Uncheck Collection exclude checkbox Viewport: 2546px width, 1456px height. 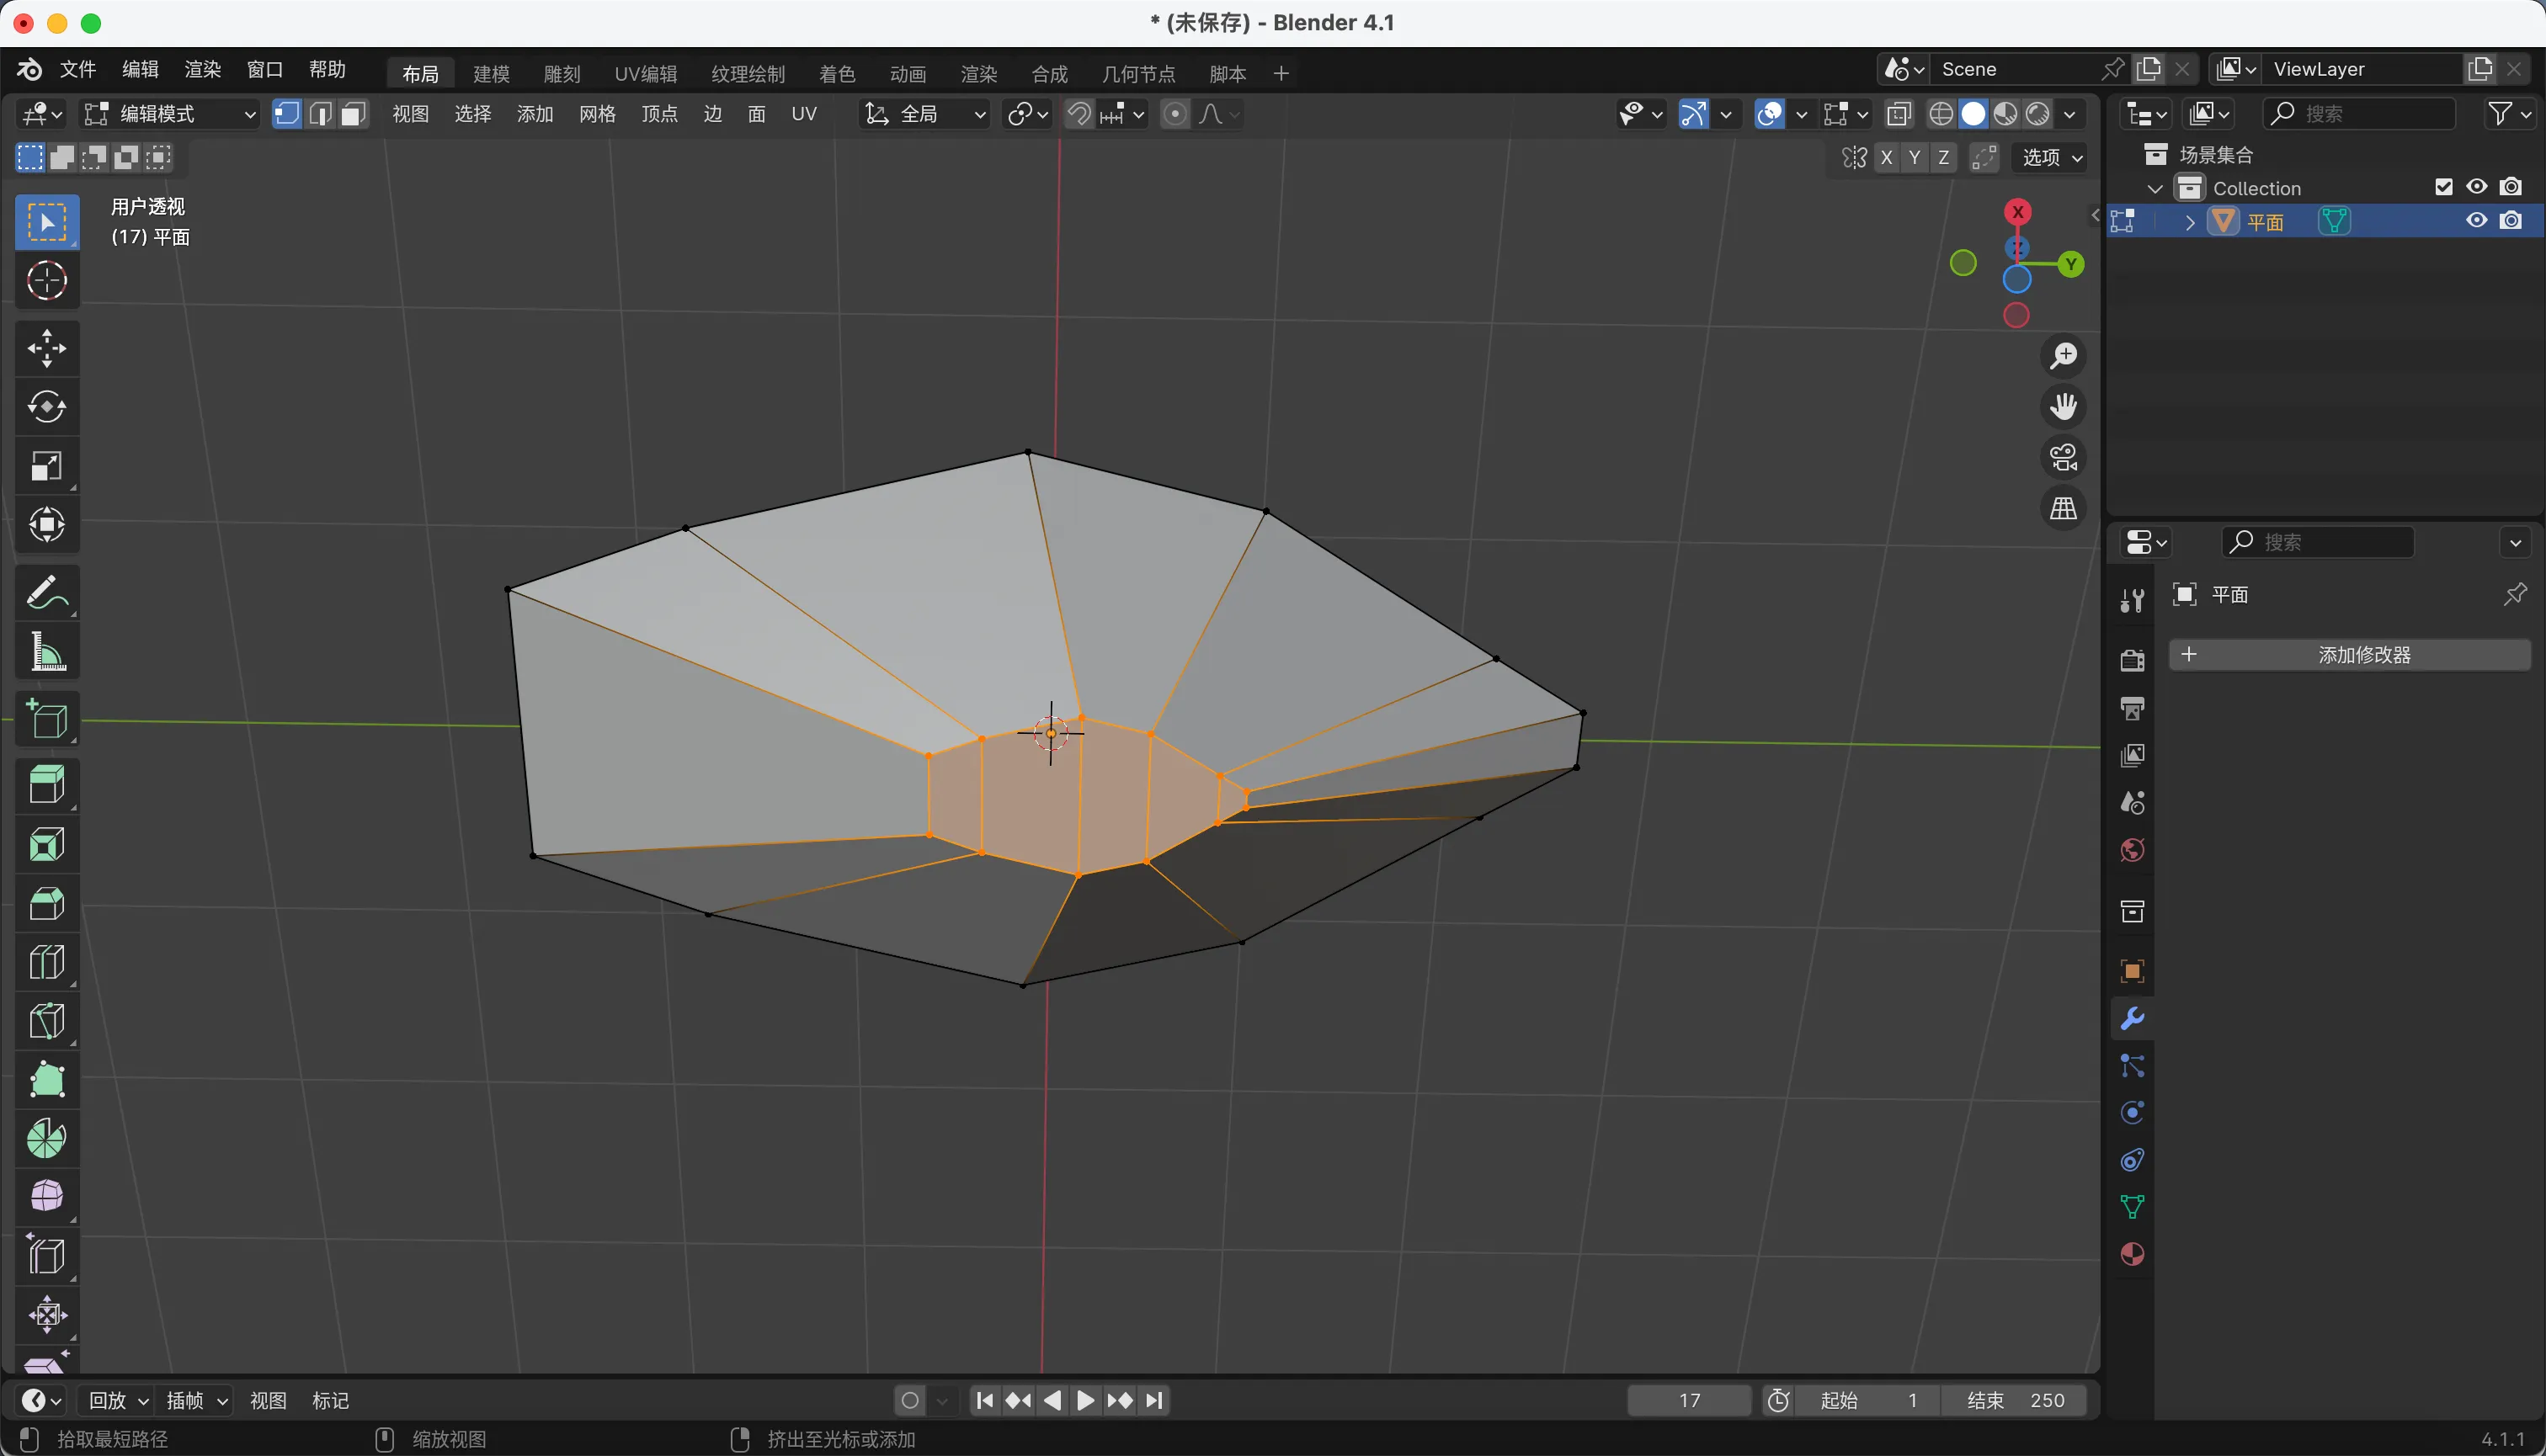pos(2443,187)
